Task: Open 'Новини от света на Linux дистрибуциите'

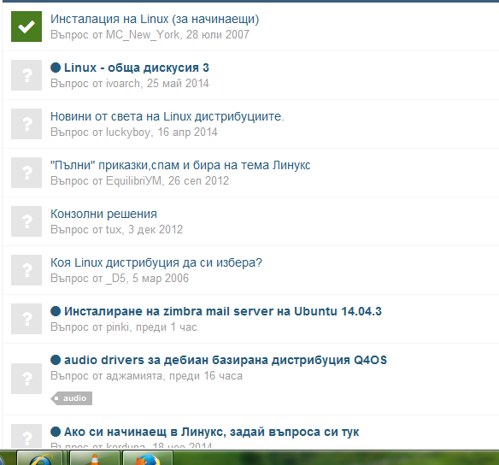Action: coord(167,116)
